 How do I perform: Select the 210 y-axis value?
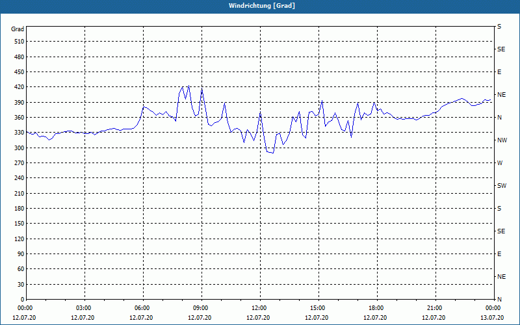coord(19,193)
